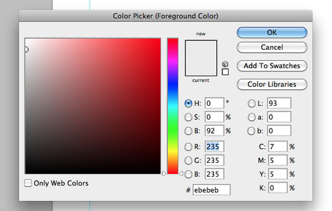Select the Green G radio button
Viewport: 332px width, 211px height.
pyautogui.click(x=188, y=161)
